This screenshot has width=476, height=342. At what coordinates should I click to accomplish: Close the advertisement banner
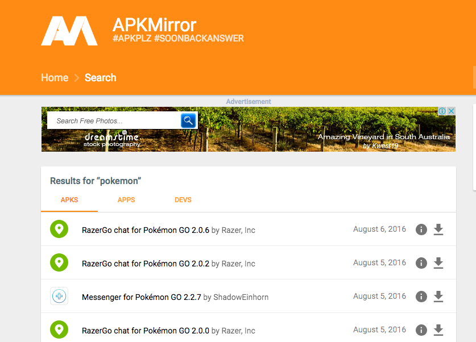451,111
